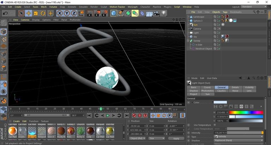Switch to Texture mode
The width and height of the screenshot is (271, 145).
4,39
